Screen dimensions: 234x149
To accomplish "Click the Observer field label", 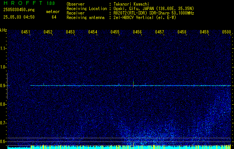I will coord(76,4).
